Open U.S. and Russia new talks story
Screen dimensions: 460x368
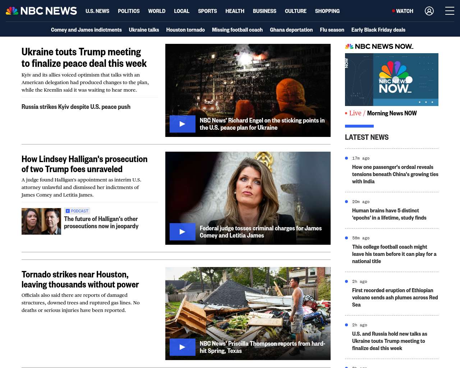click(390, 341)
